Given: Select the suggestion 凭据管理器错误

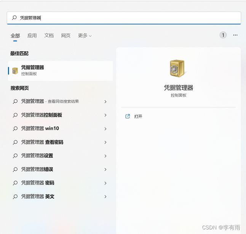Looking at the screenshot, I should click(61, 169).
